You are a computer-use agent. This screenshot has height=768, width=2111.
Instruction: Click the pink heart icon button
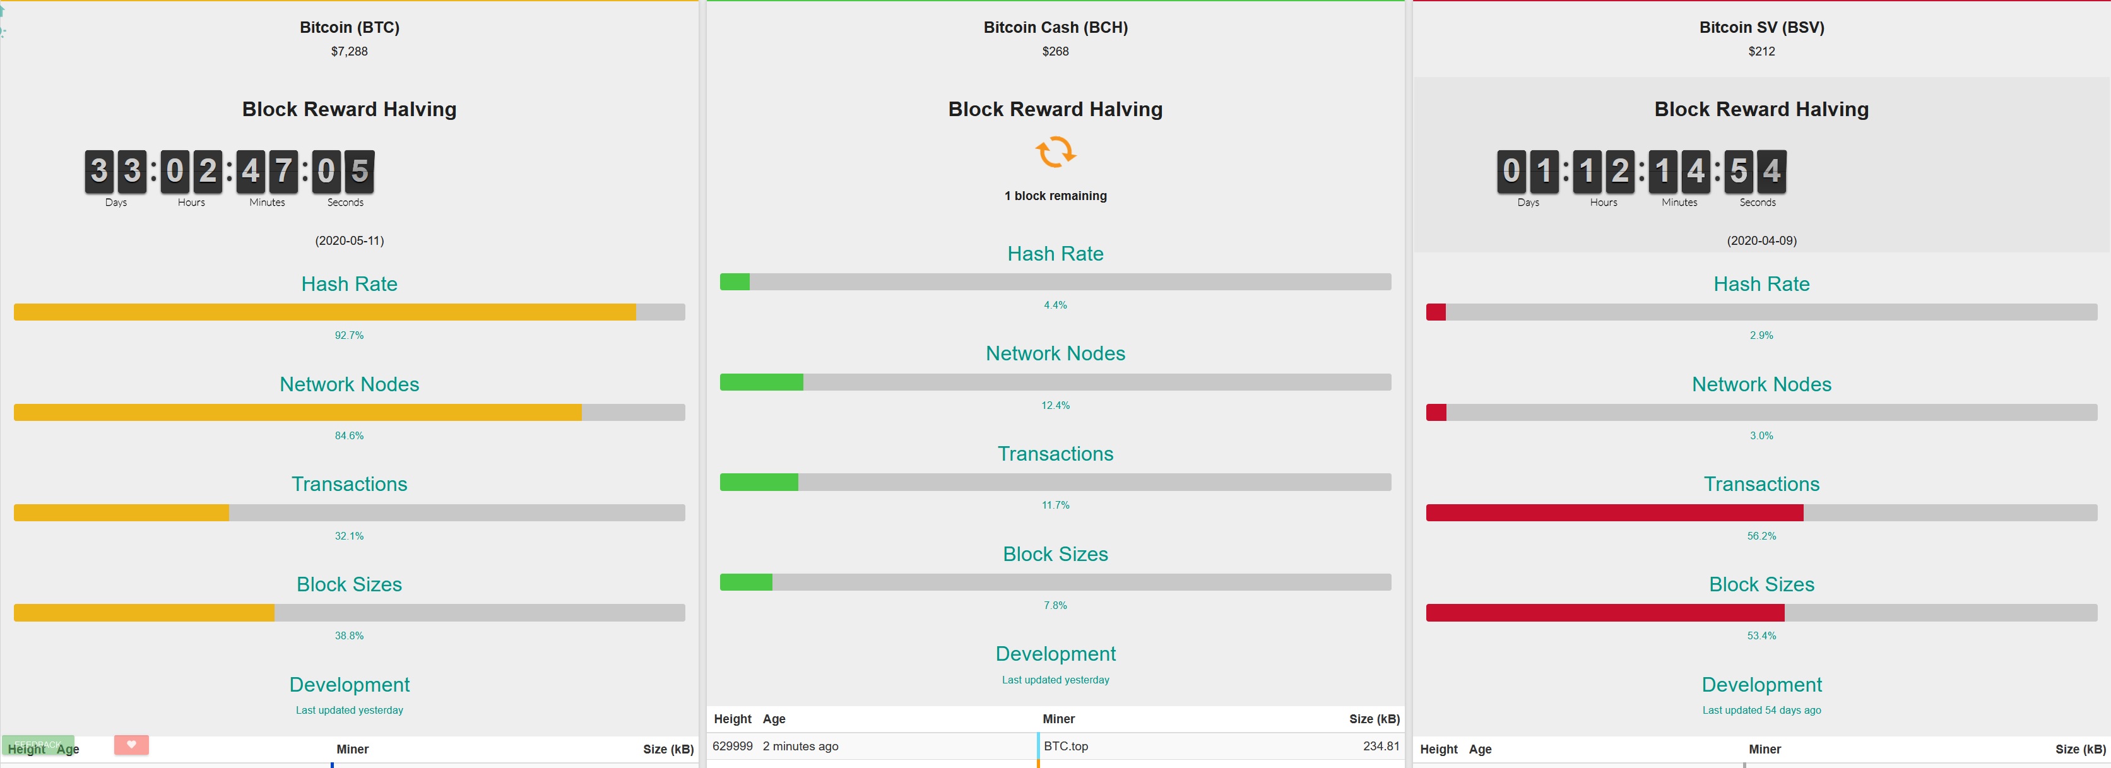[131, 744]
